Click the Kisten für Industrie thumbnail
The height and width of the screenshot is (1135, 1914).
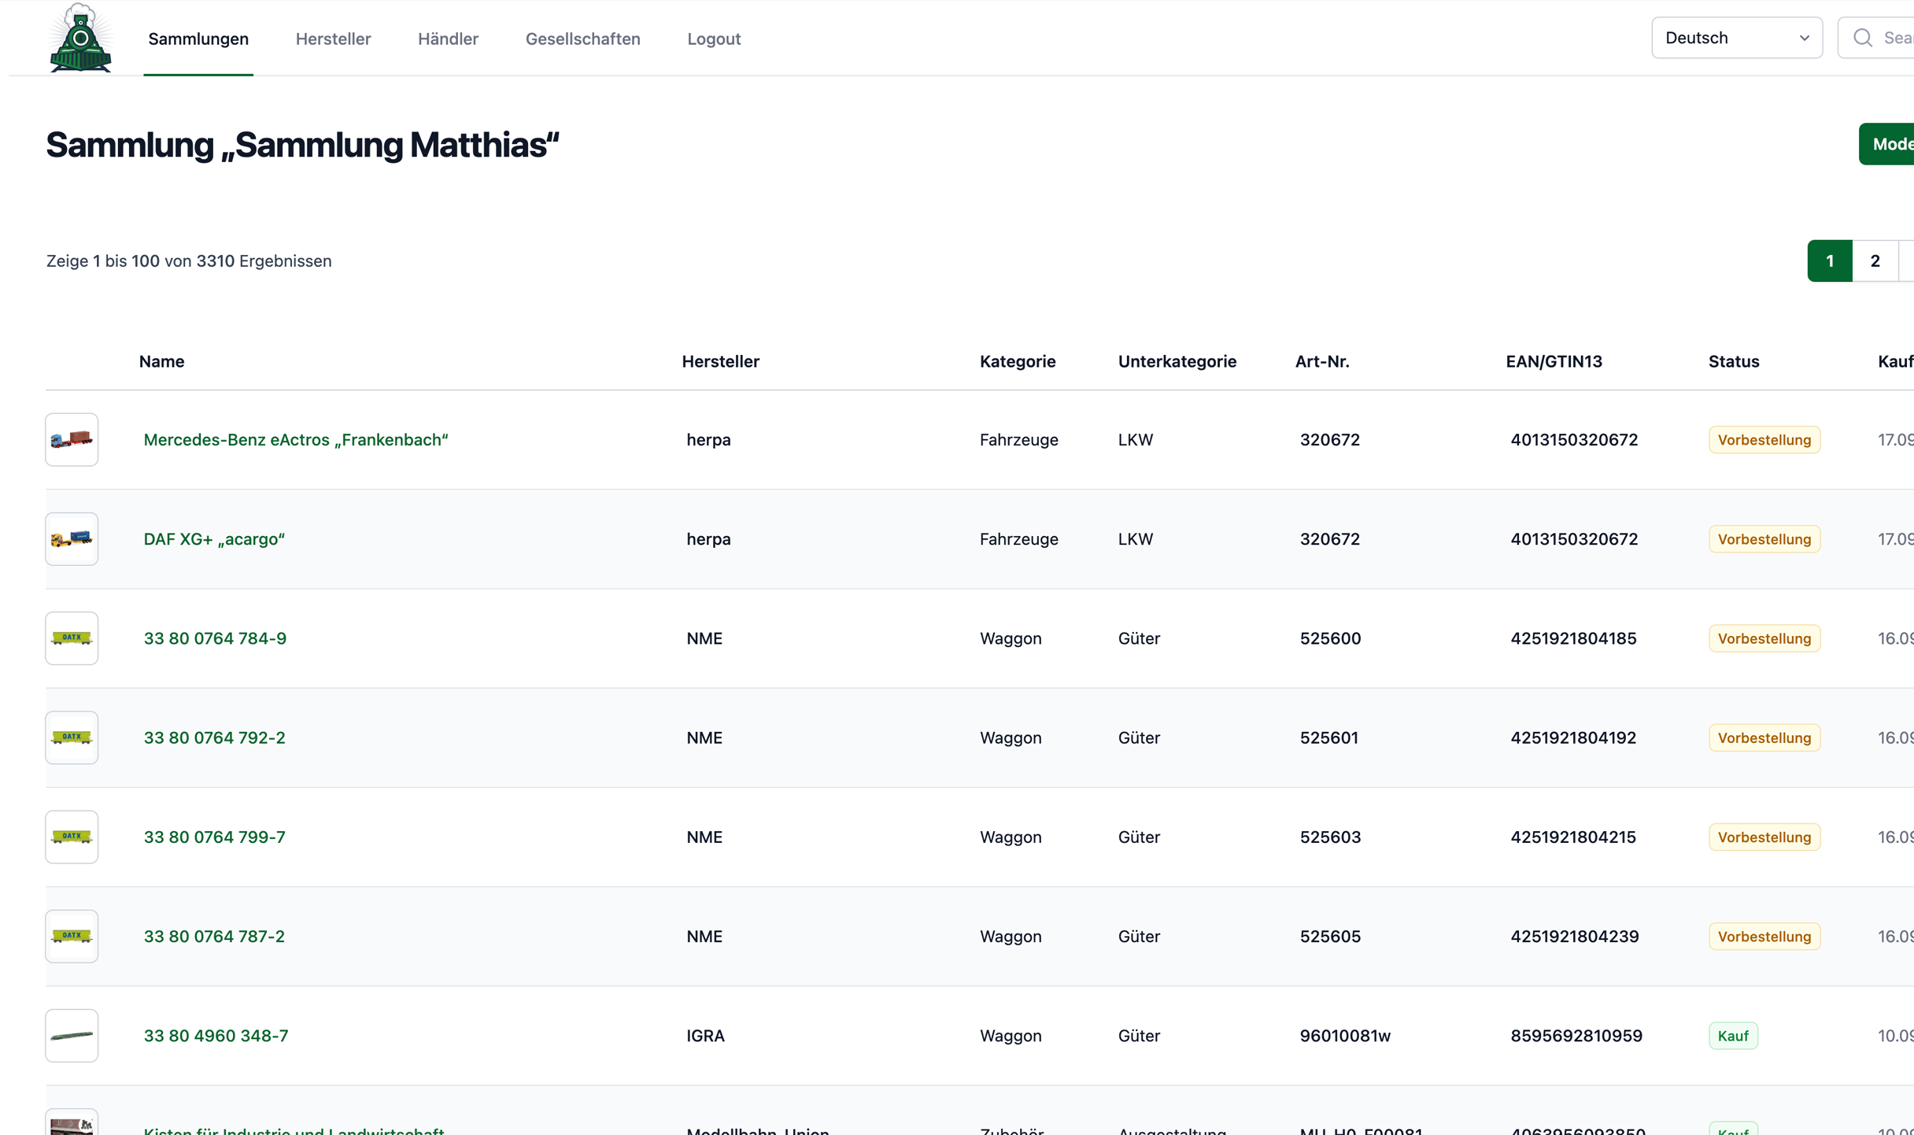71,1122
